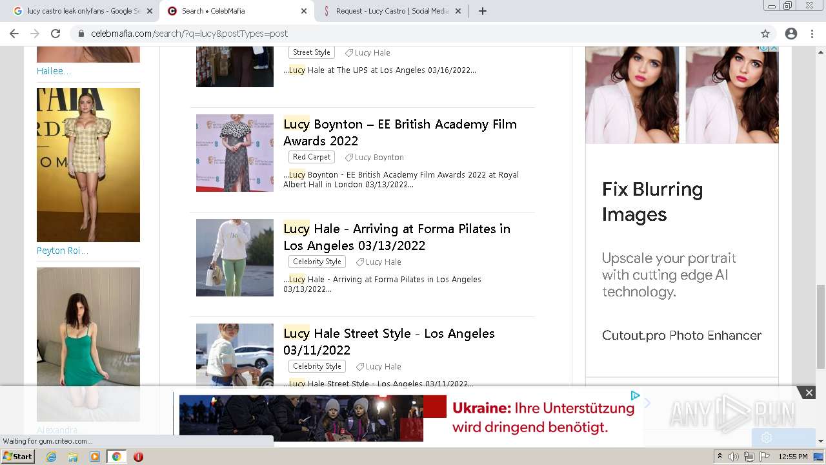Open Lucy Hale Forma Pilates thumbnail
Viewport: 826px width, 465px height.
pos(235,258)
